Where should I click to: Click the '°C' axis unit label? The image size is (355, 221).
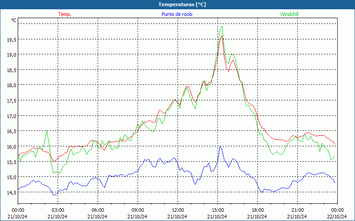14,20
